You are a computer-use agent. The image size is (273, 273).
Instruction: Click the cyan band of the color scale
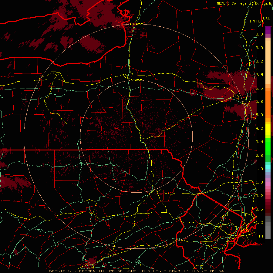click(268, 167)
